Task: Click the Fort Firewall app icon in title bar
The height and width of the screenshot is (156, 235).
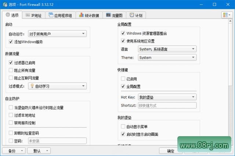Action: pos(5,4)
